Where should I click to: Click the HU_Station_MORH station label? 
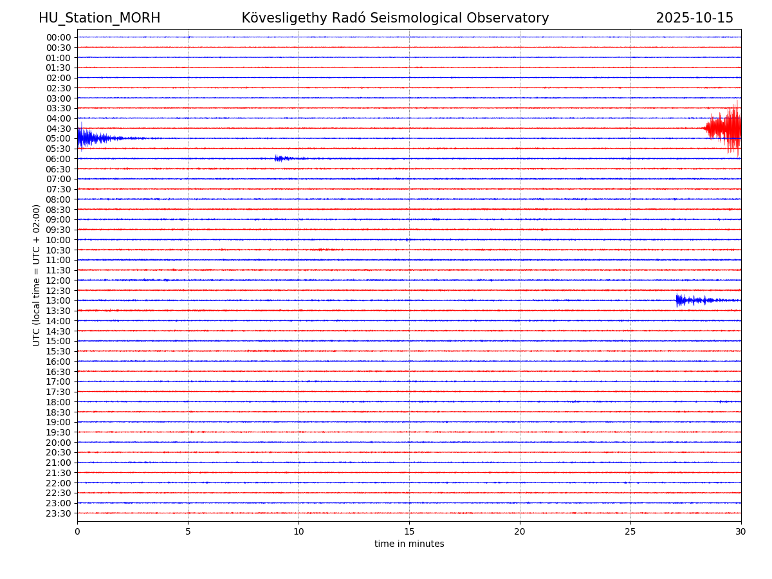[99, 18]
